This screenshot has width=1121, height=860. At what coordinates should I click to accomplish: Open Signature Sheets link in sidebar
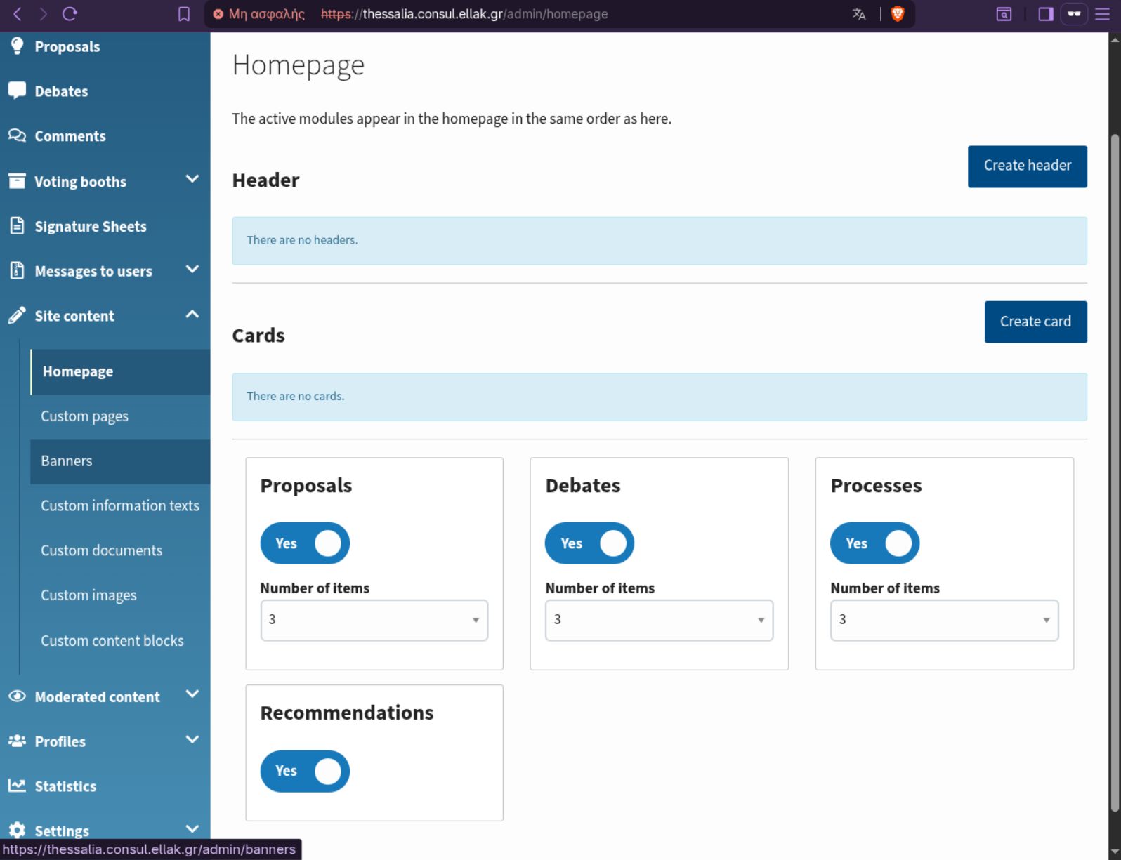tap(91, 226)
